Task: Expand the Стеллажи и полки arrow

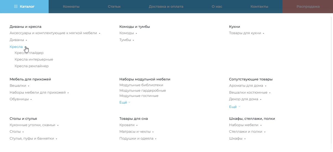Action: 265,132
